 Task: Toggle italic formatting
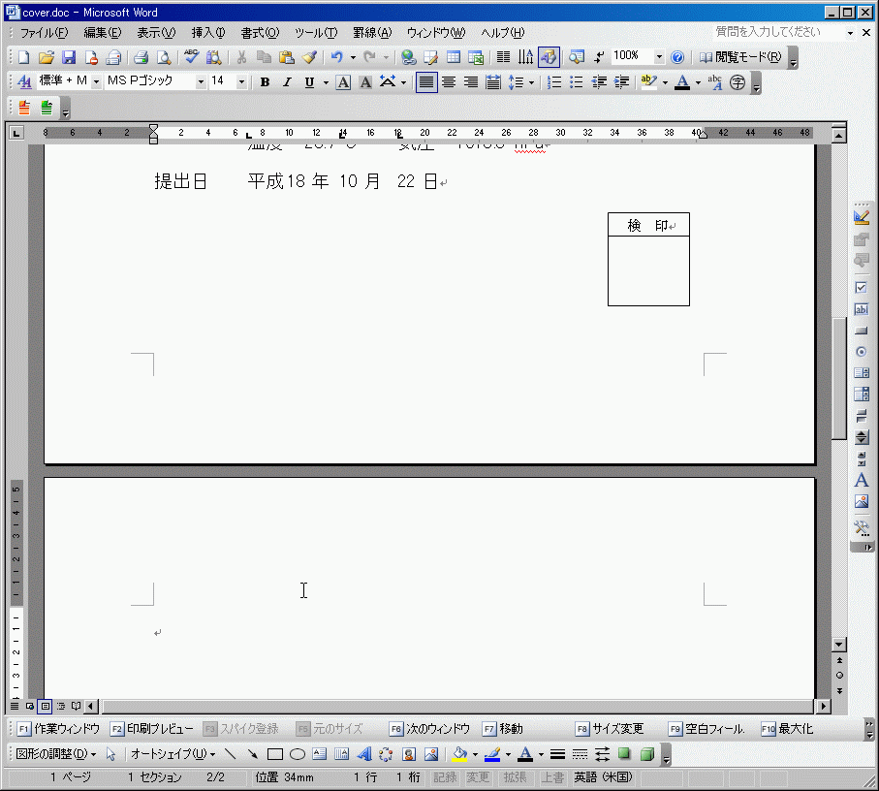(287, 82)
